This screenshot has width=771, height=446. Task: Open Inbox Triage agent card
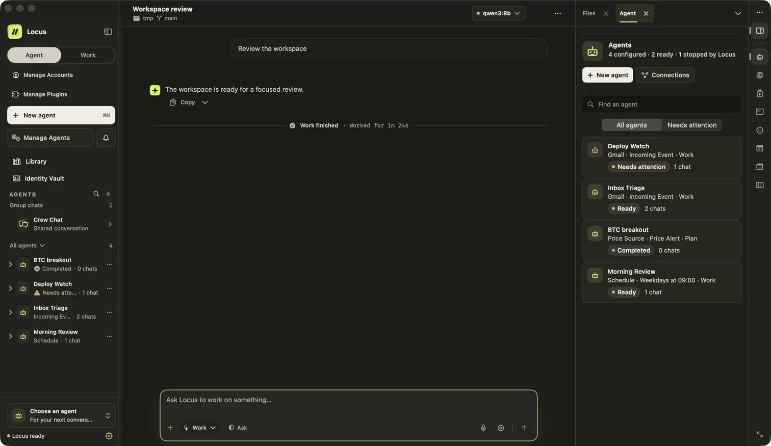tap(661, 199)
